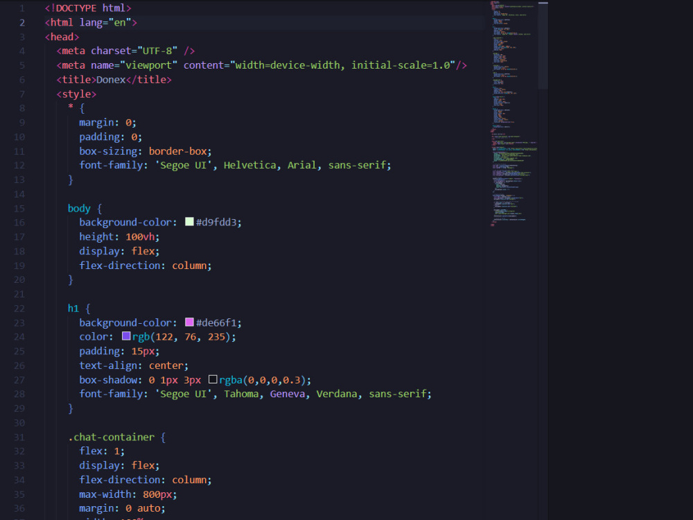This screenshot has width=693, height=520.
Task: Click the name="viewport" attribute
Action: (x=134, y=65)
